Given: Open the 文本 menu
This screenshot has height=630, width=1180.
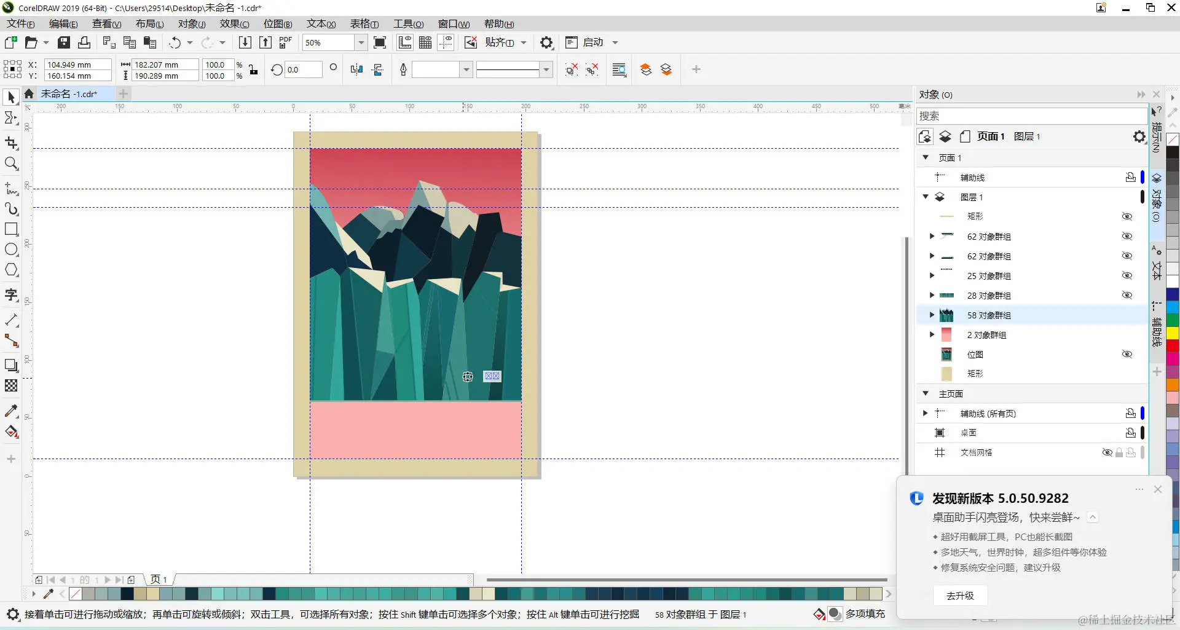Looking at the screenshot, I should click(x=320, y=23).
